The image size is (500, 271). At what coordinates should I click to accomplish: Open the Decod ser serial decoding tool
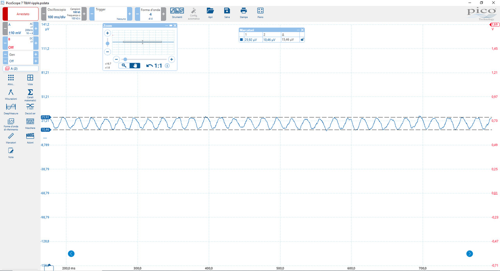30,109
